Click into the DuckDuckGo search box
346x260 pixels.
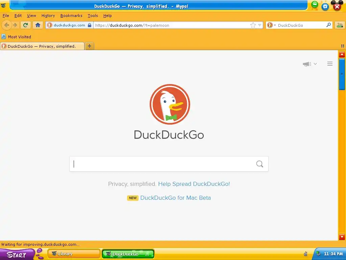click(x=169, y=164)
